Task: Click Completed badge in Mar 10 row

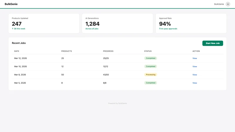Action: (x=150, y=66)
